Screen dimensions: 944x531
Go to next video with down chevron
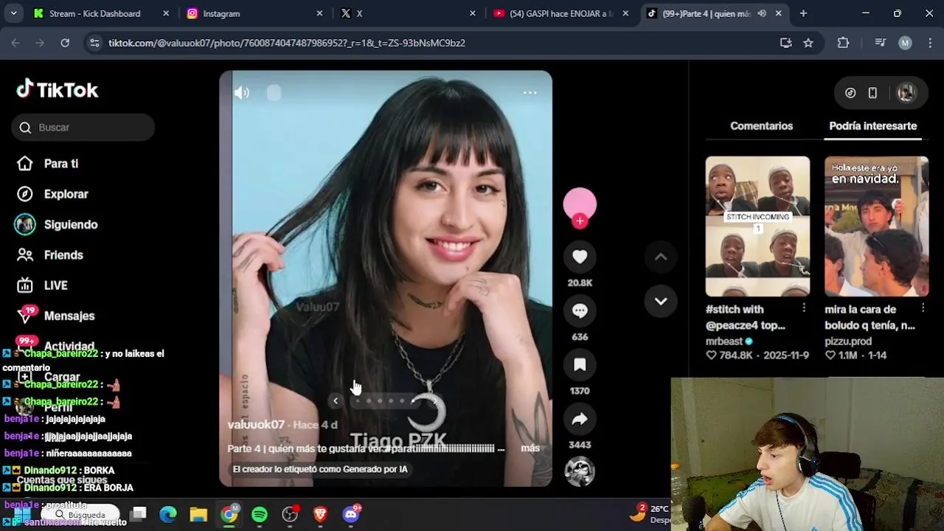tap(661, 301)
